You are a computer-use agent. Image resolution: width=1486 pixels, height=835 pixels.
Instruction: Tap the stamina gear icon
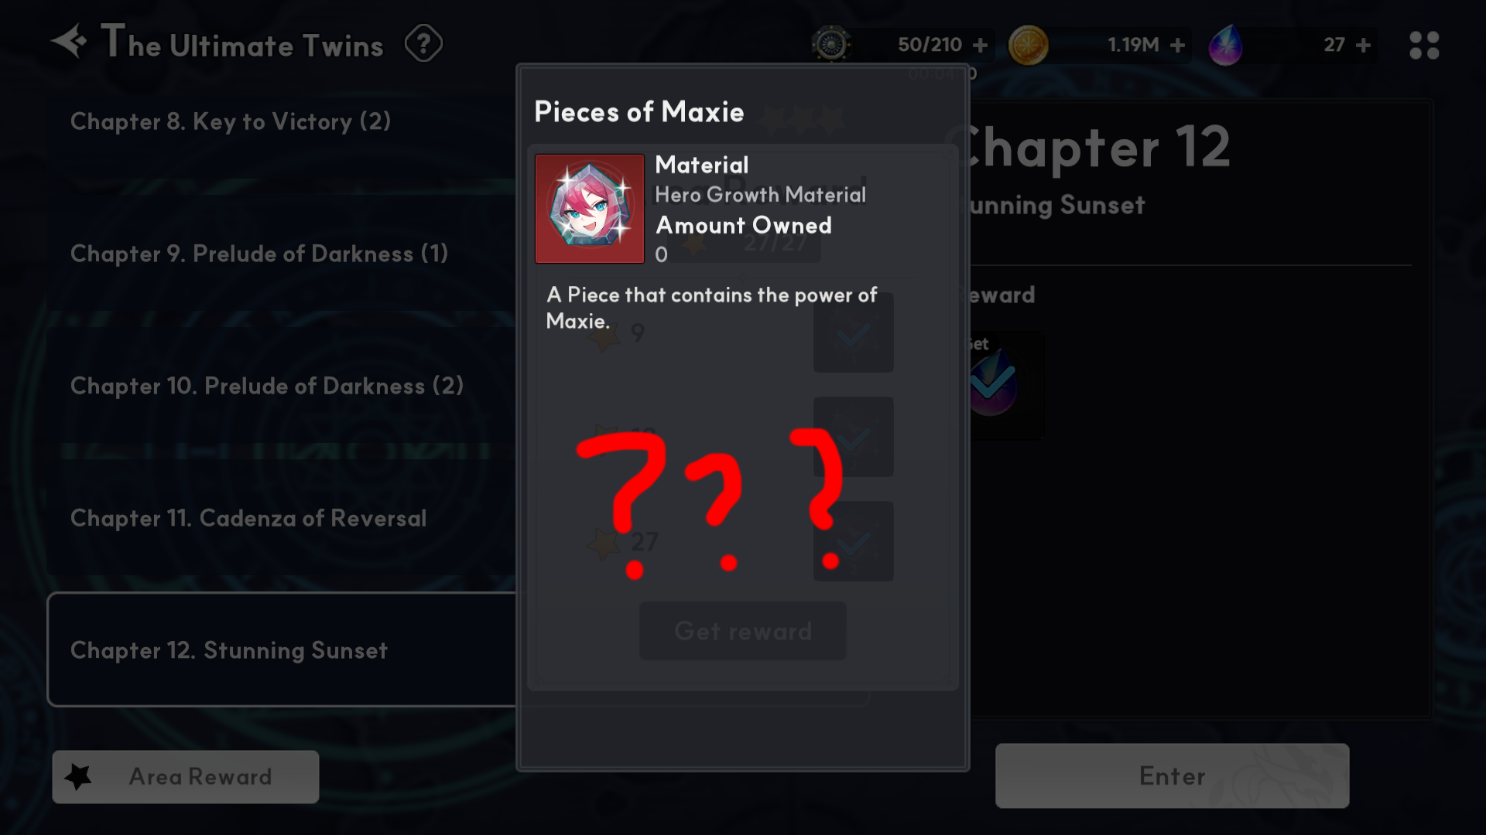click(x=831, y=44)
